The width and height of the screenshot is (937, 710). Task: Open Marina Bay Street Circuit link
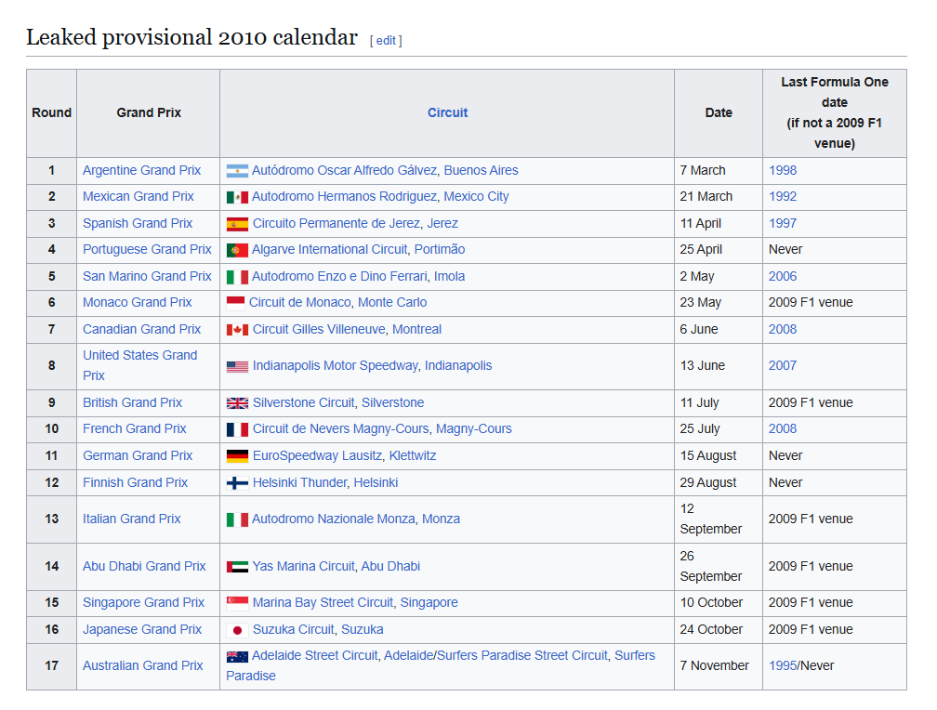tap(323, 602)
